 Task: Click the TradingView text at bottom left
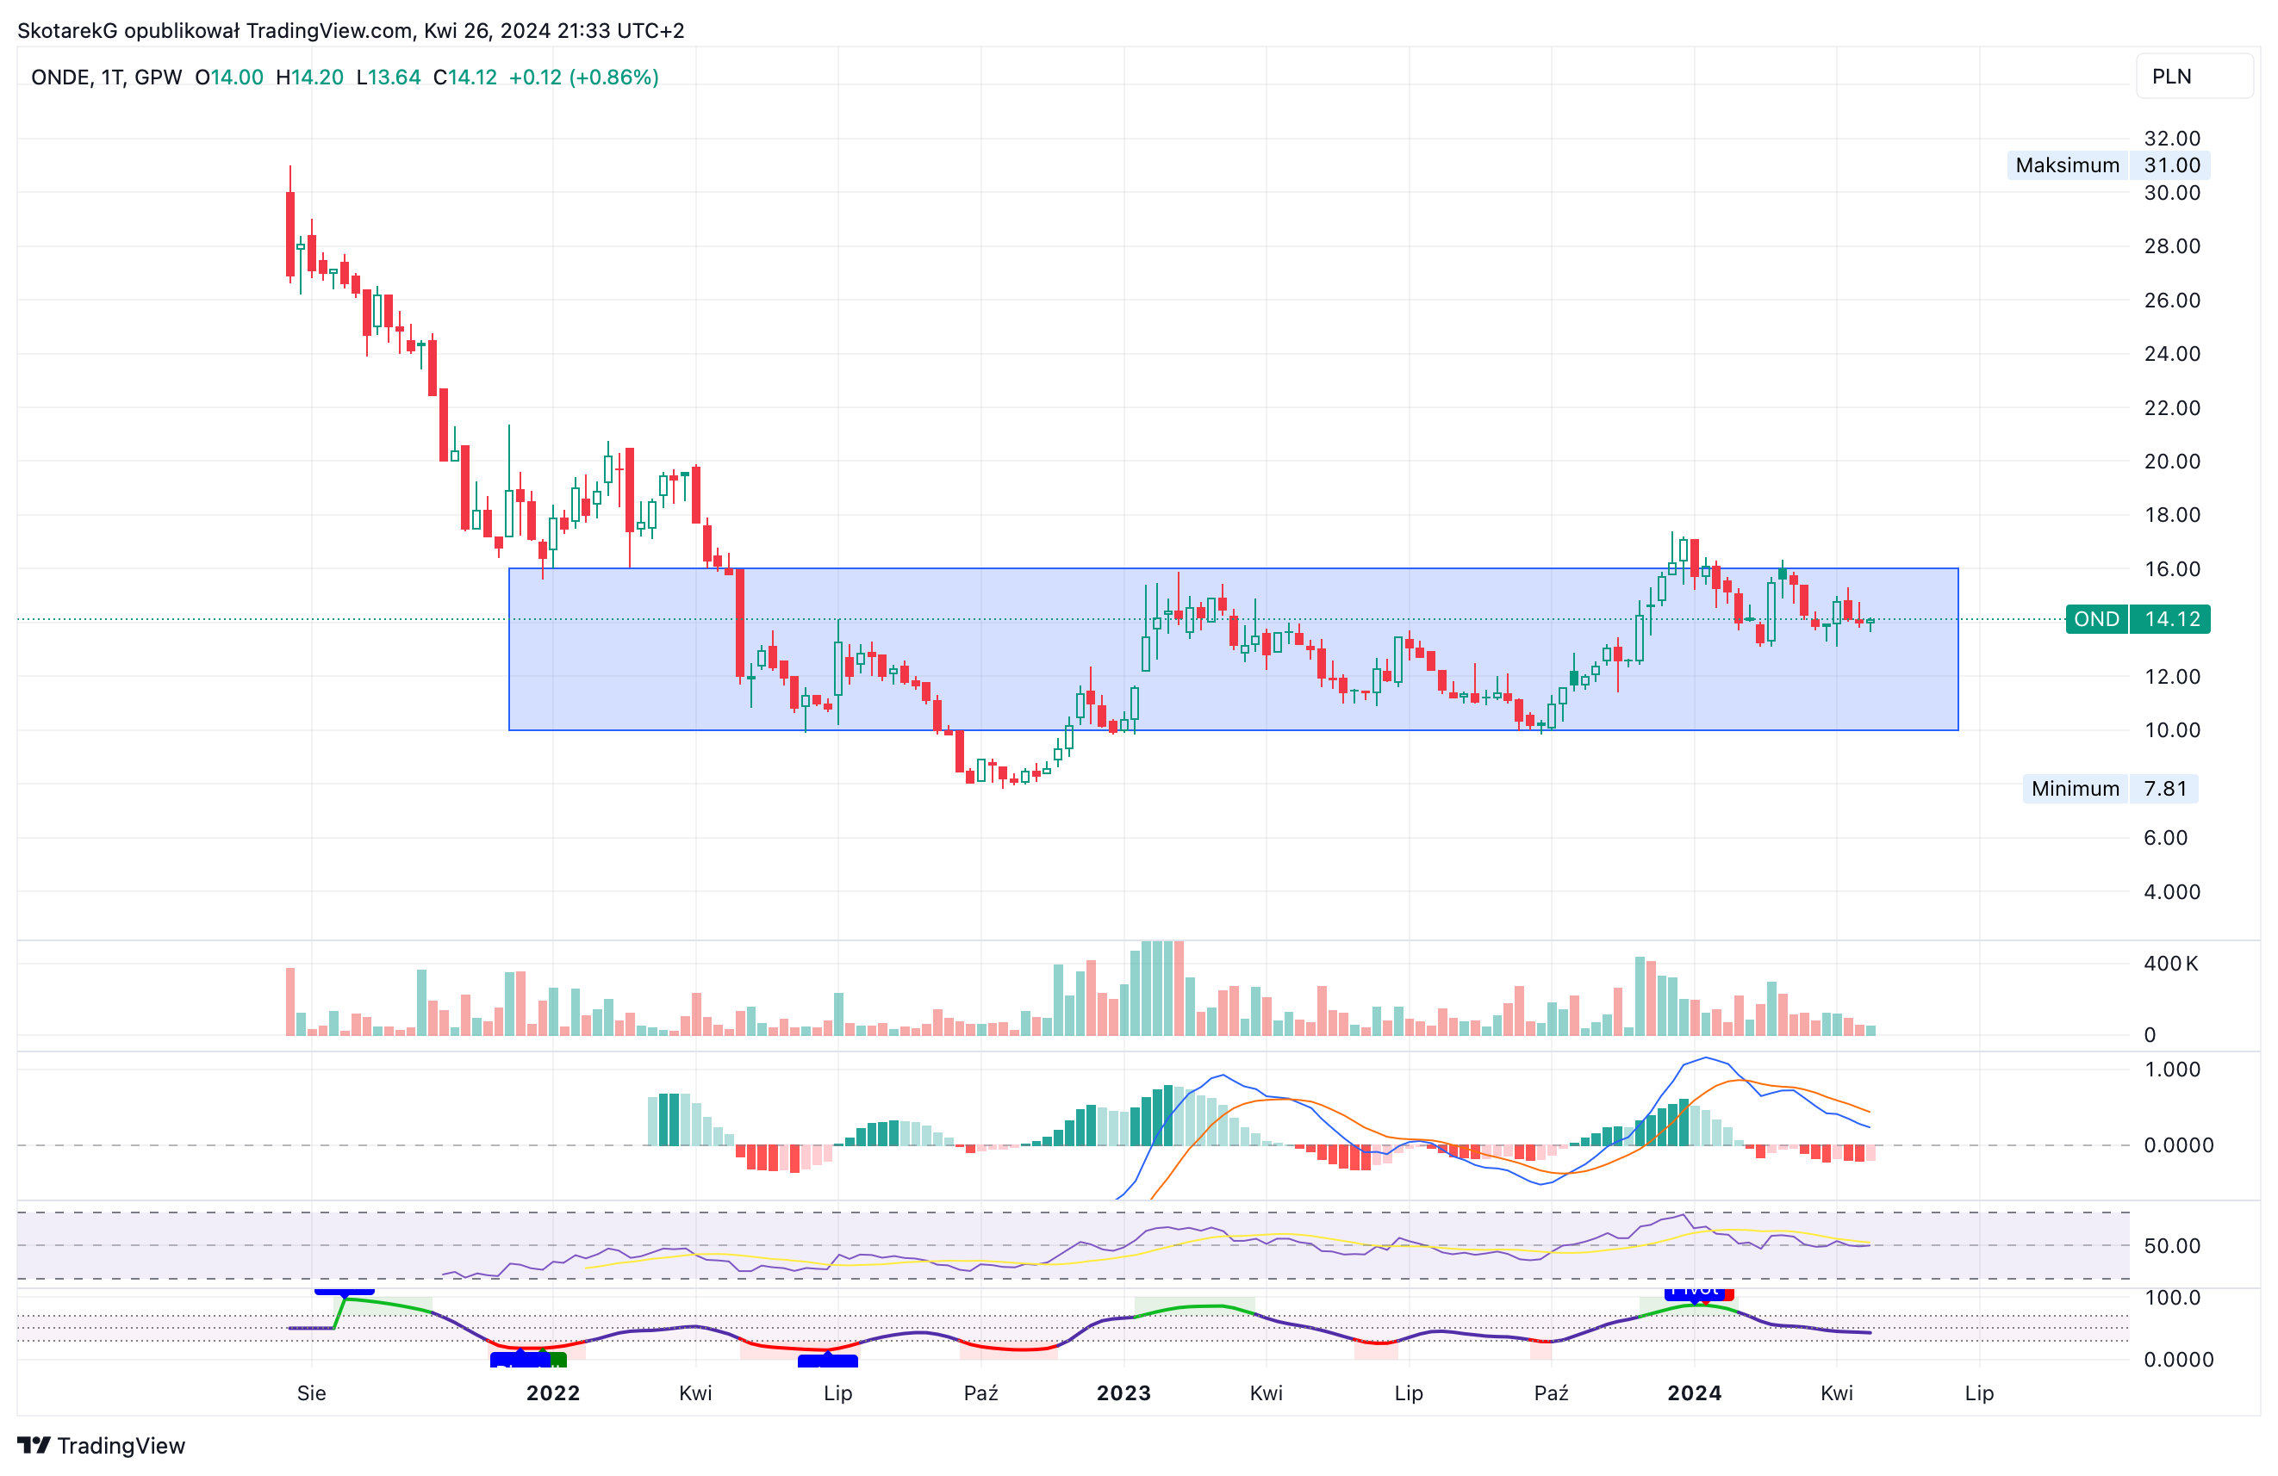[x=121, y=1445]
